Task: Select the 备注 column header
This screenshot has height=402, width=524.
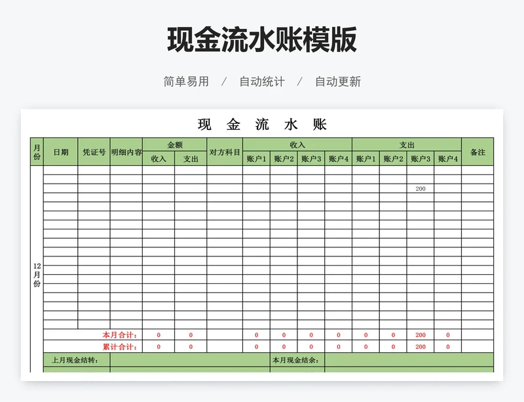Action: pyautogui.click(x=477, y=151)
